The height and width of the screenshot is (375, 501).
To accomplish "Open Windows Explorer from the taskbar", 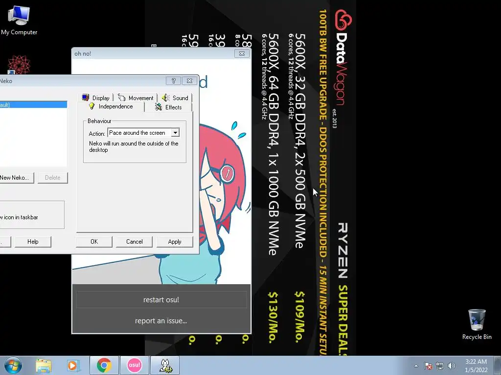I will (44, 365).
